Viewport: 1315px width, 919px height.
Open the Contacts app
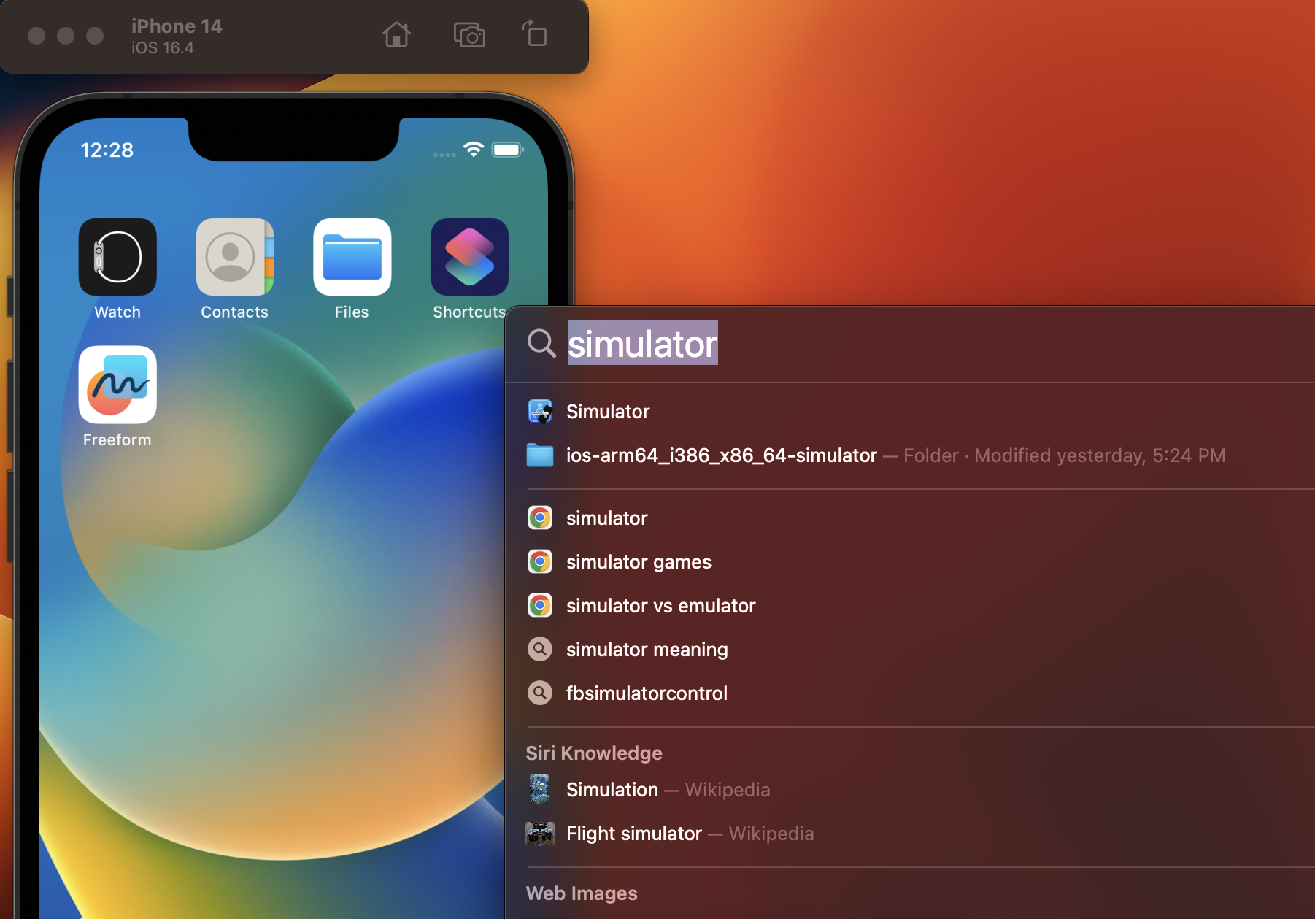pyautogui.click(x=234, y=257)
